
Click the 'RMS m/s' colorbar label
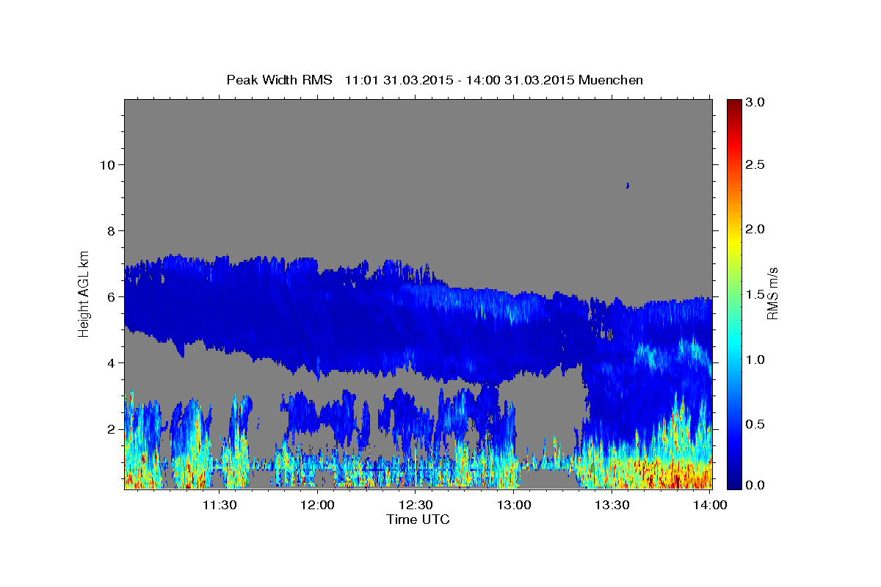772,293
